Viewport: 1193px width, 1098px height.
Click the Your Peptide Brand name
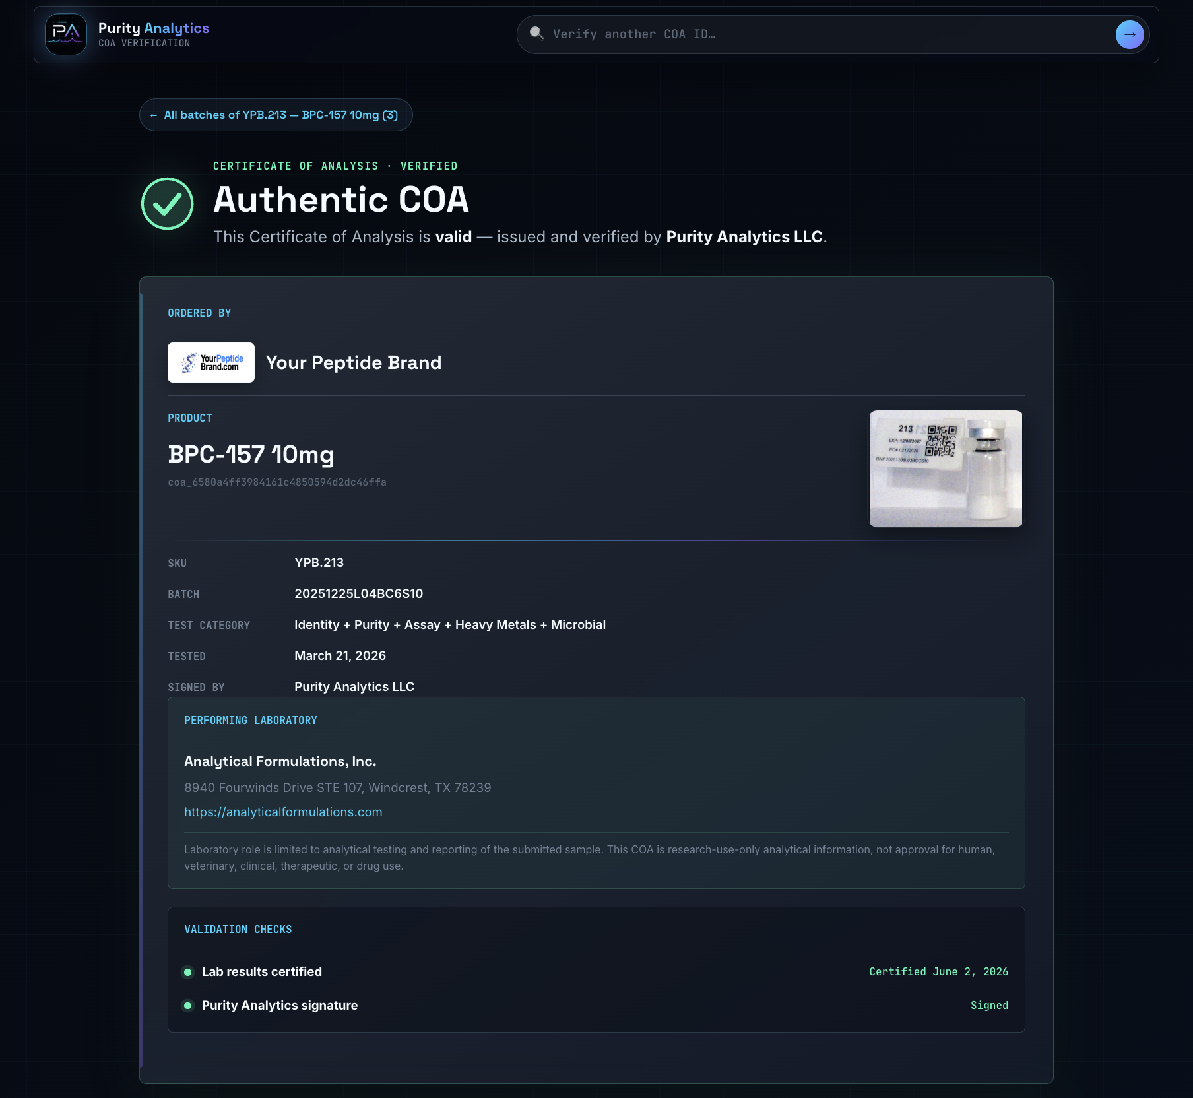[x=354, y=363]
